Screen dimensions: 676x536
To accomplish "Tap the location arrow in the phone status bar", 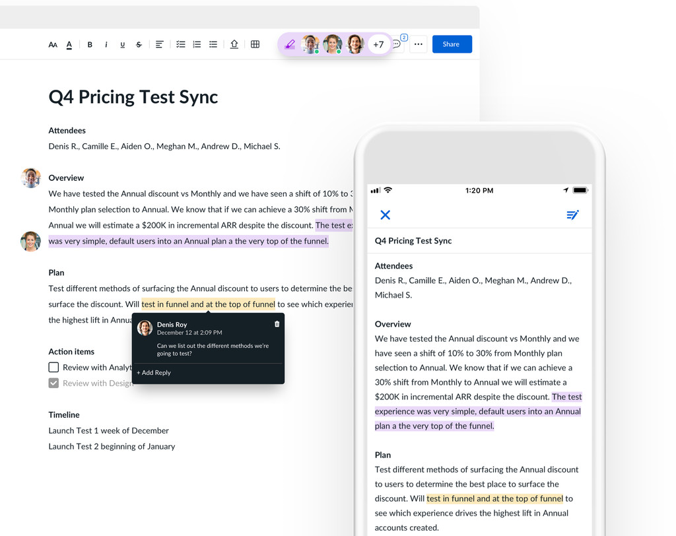I will 566,190.
